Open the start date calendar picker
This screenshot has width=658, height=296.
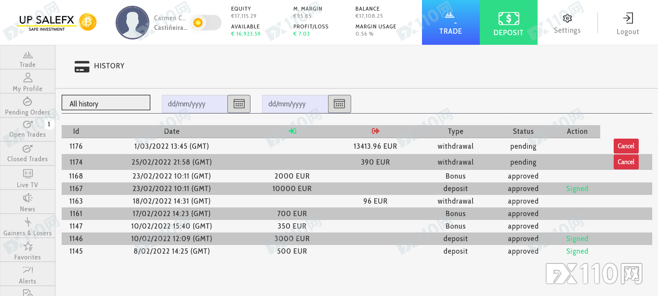tap(239, 104)
